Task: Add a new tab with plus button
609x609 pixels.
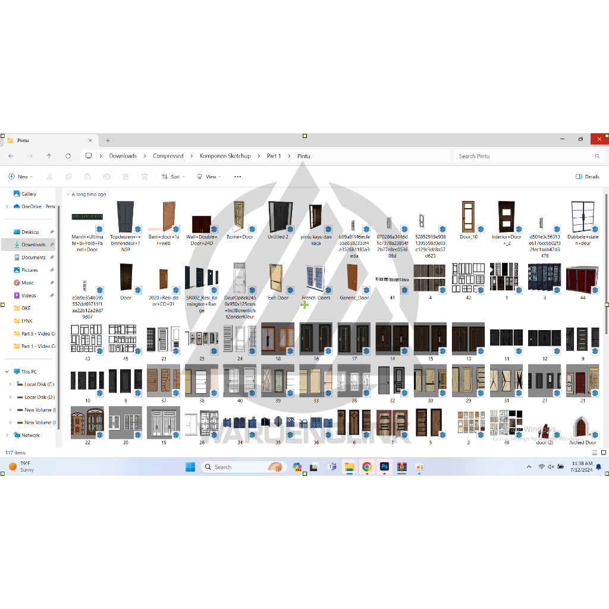Action: coord(108,140)
